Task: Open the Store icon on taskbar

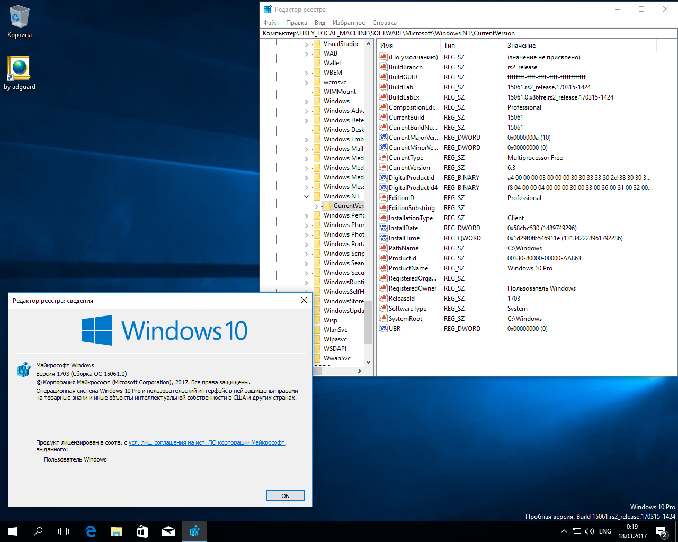Action: click(x=142, y=531)
